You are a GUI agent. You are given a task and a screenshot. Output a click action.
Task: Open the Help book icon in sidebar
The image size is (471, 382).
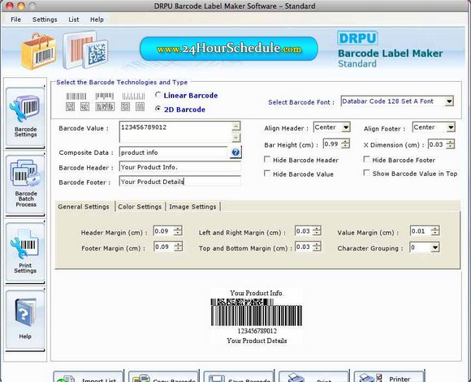(x=25, y=312)
